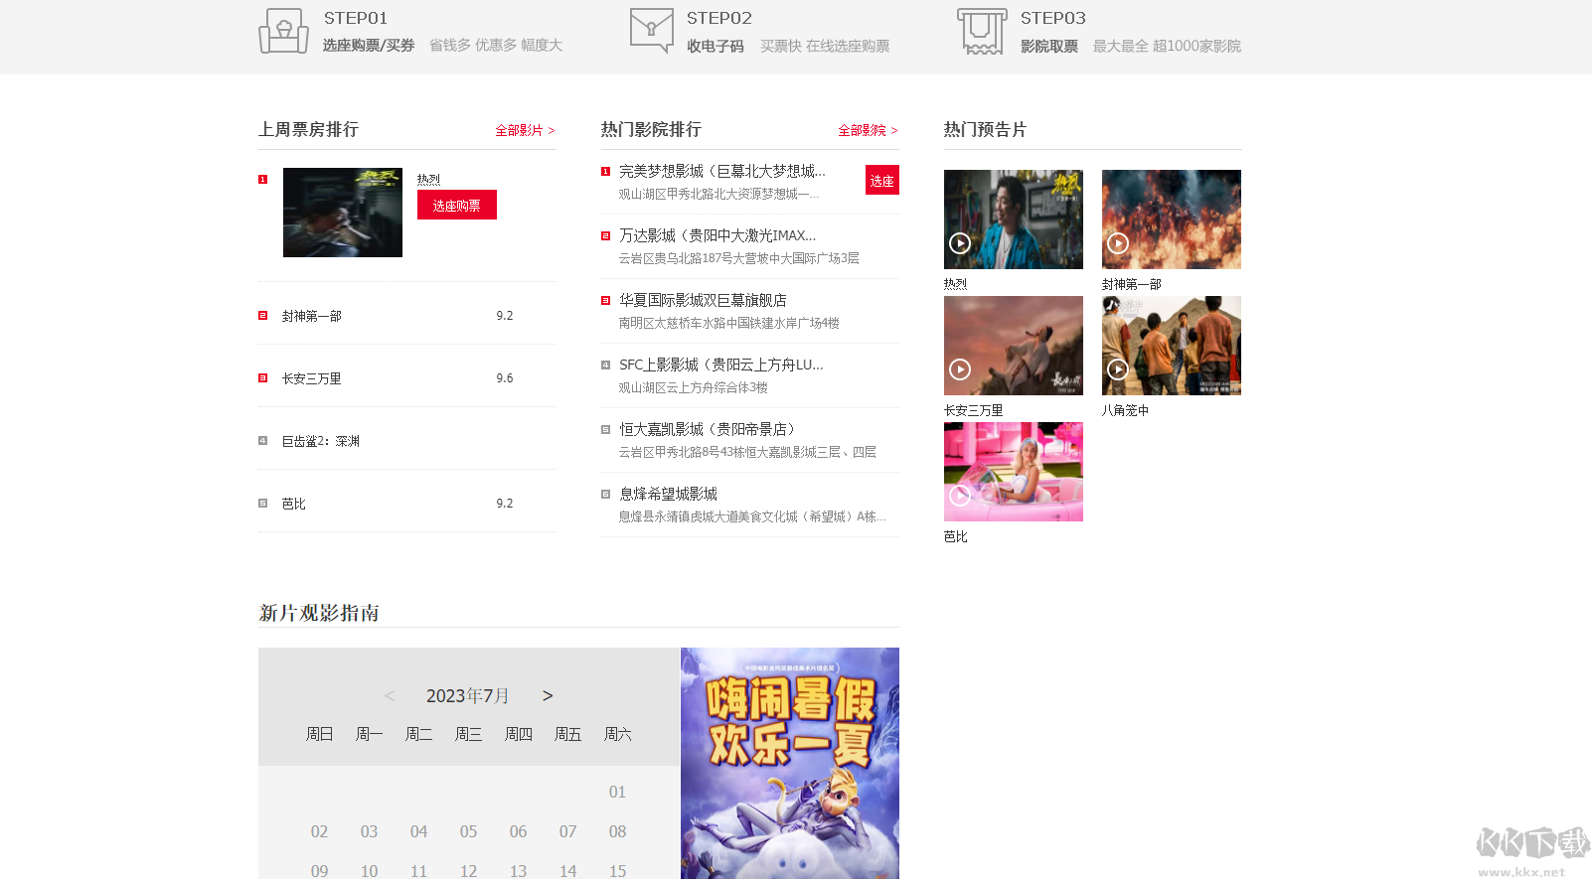1592x879 pixels.
Task: Click the 华夏国际影城 address text
Action: (x=729, y=323)
